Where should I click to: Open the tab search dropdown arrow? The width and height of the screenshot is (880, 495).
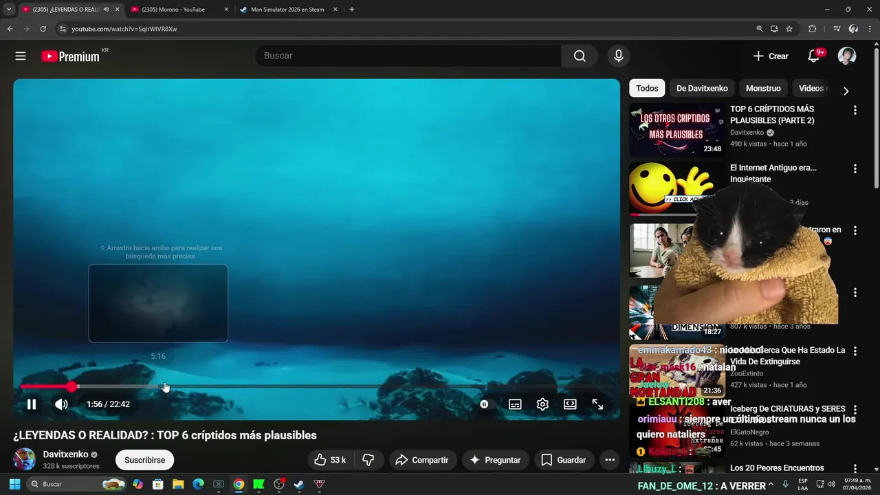[9, 10]
